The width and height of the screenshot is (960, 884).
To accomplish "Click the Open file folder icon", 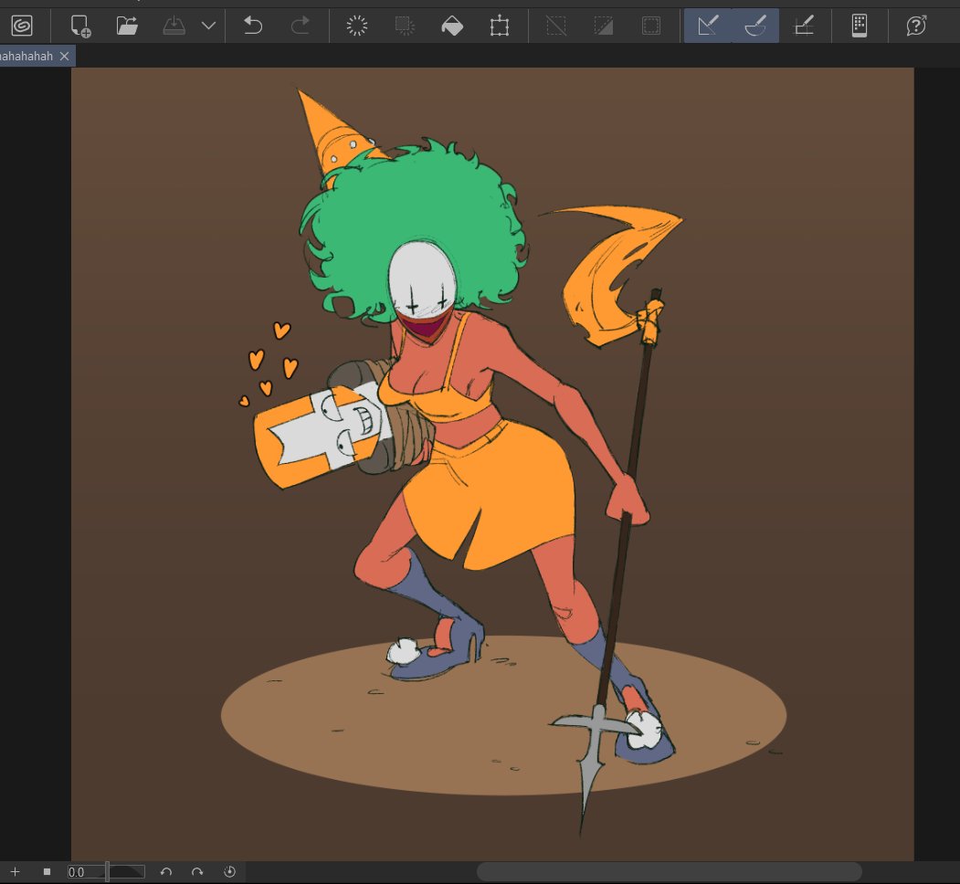I will click(x=127, y=26).
